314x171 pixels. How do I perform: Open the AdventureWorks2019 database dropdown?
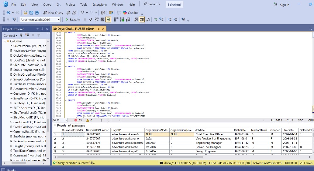[x=58, y=20]
